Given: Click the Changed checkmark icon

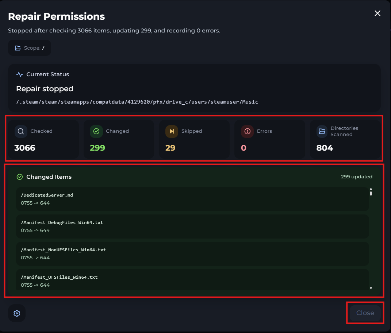Looking at the screenshot, I should [x=96, y=131].
